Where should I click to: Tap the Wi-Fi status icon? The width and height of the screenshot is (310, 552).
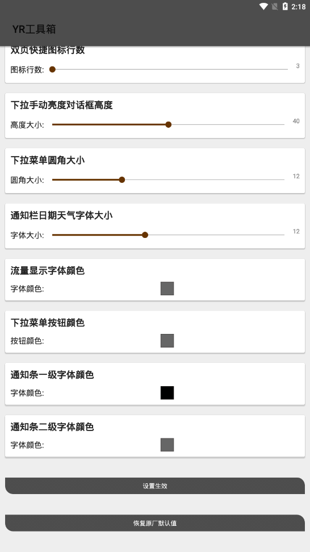click(x=263, y=6)
